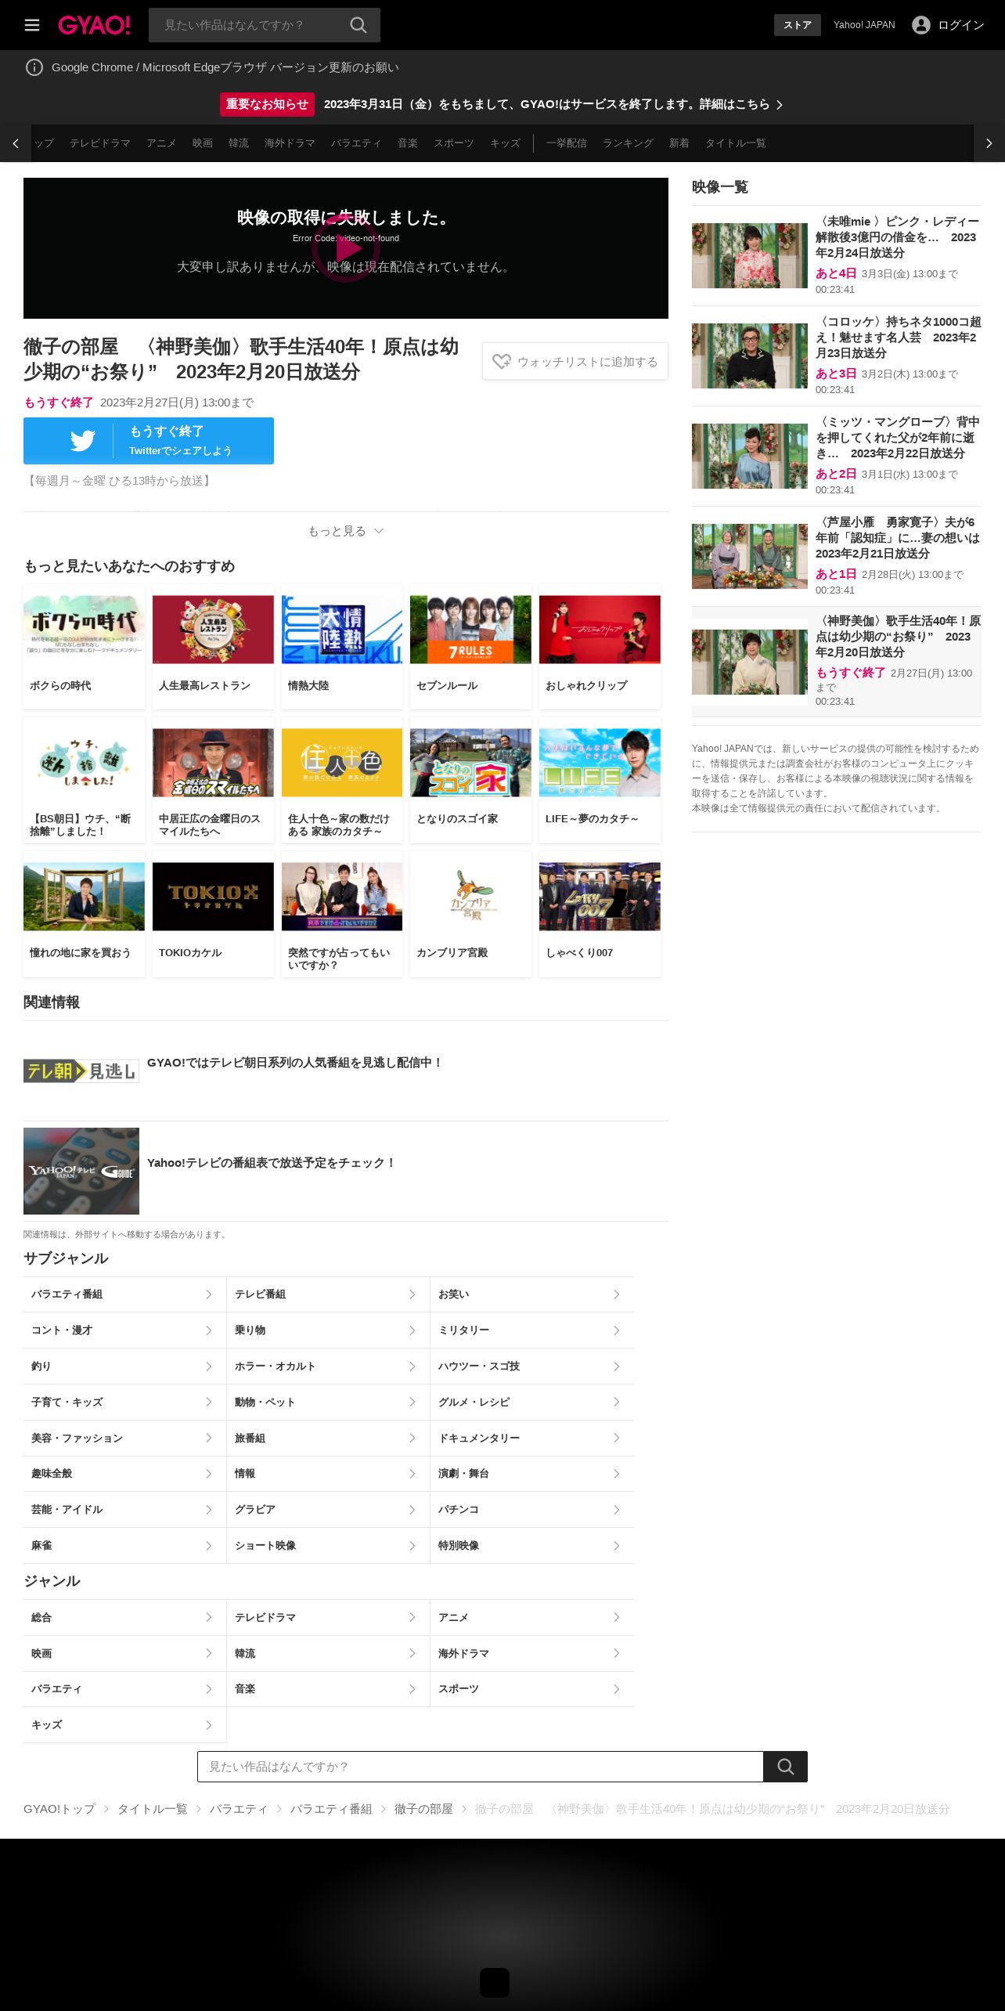The height and width of the screenshot is (2011, 1005).
Task: Click ウォッチリストに追加する button
Action: (575, 362)
